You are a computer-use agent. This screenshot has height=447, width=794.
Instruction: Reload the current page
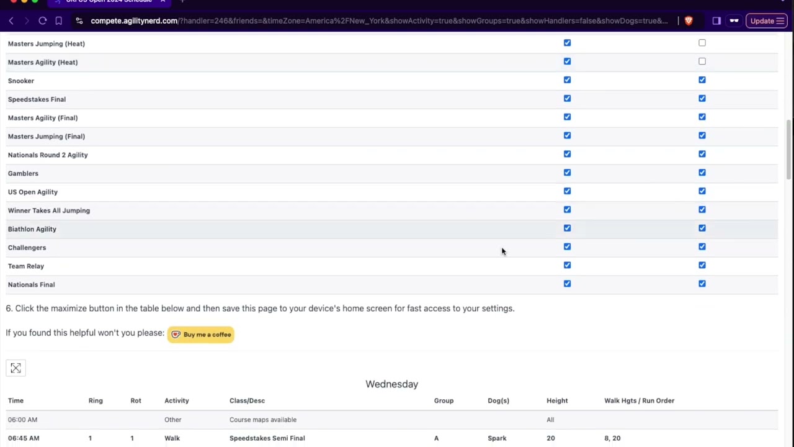tap(43, 21)
